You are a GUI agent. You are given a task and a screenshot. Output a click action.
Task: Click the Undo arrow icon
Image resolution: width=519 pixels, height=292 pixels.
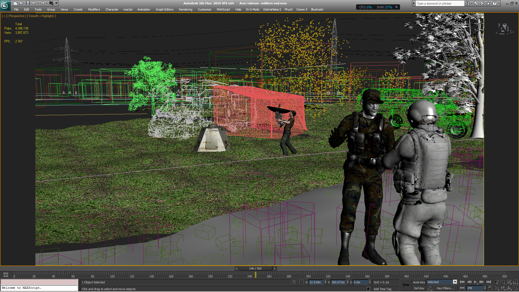[34, 3]
